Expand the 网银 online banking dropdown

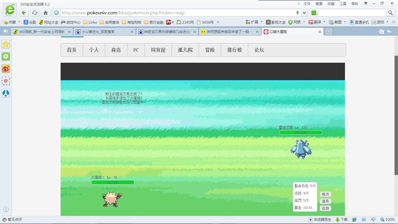tap(304, 22)
